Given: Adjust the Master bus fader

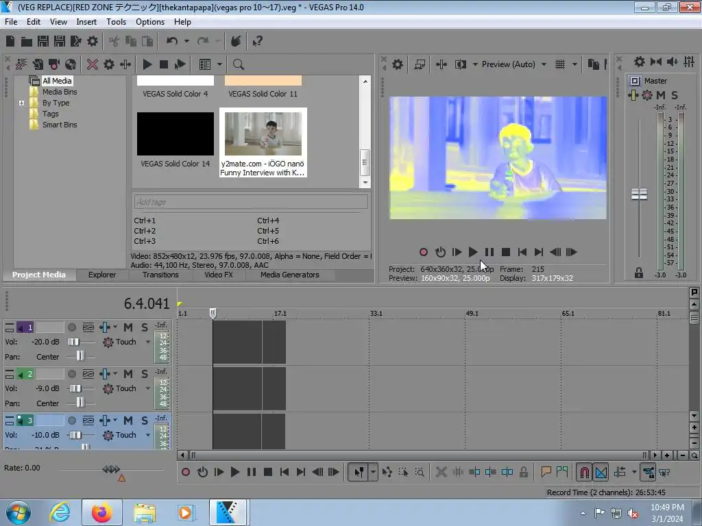Looking at the screenshot, I should (639, 194).
